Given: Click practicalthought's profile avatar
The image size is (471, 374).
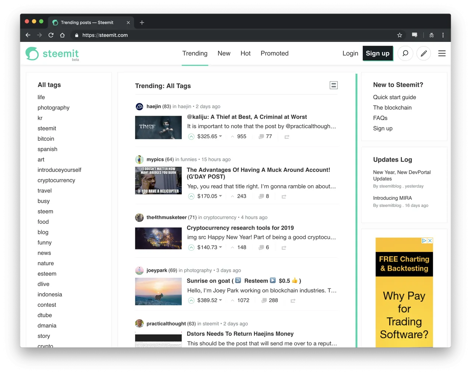Looking at the screenshot, I should point(139,324).
